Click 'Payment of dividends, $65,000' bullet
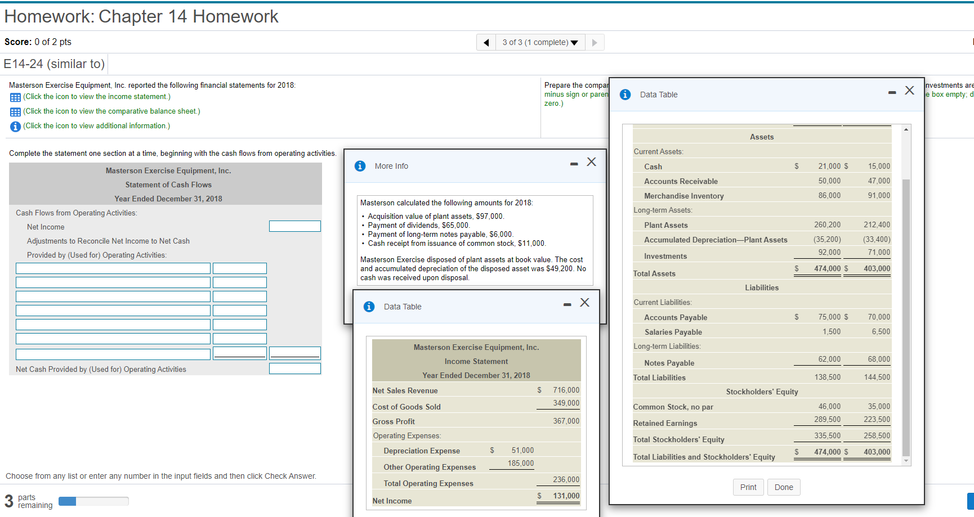The width and height of the screenshot is (974, 517). point(418,226)
